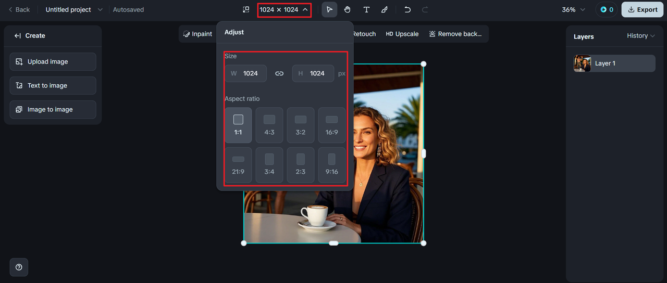Undo the last action
The width and height of the screenshot is (667, 283).
(x=407, y=9)
